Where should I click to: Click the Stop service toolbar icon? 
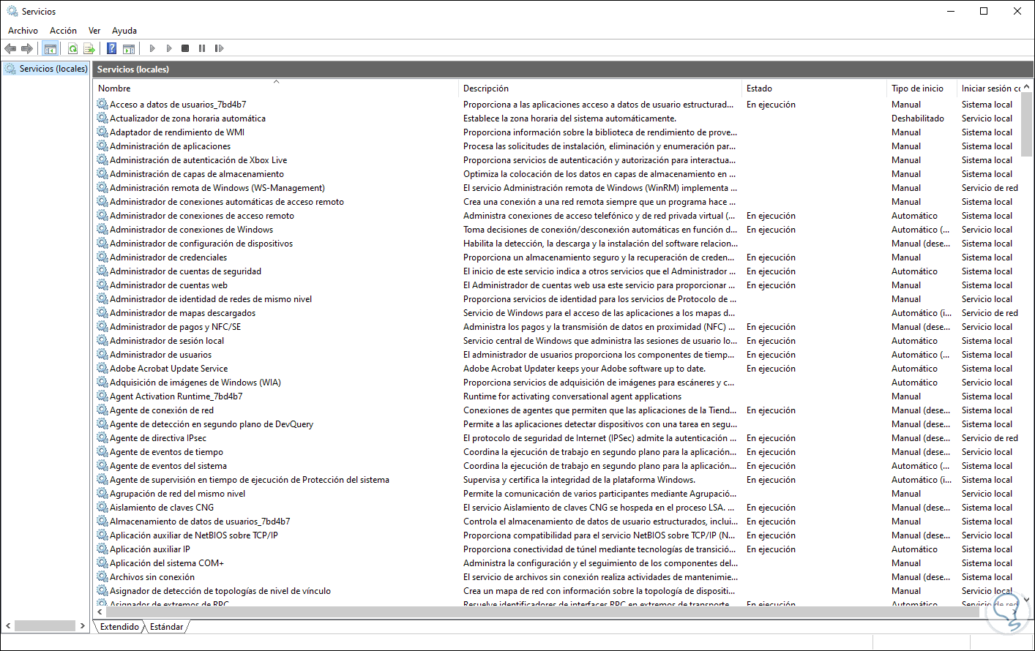click(185, 49)
